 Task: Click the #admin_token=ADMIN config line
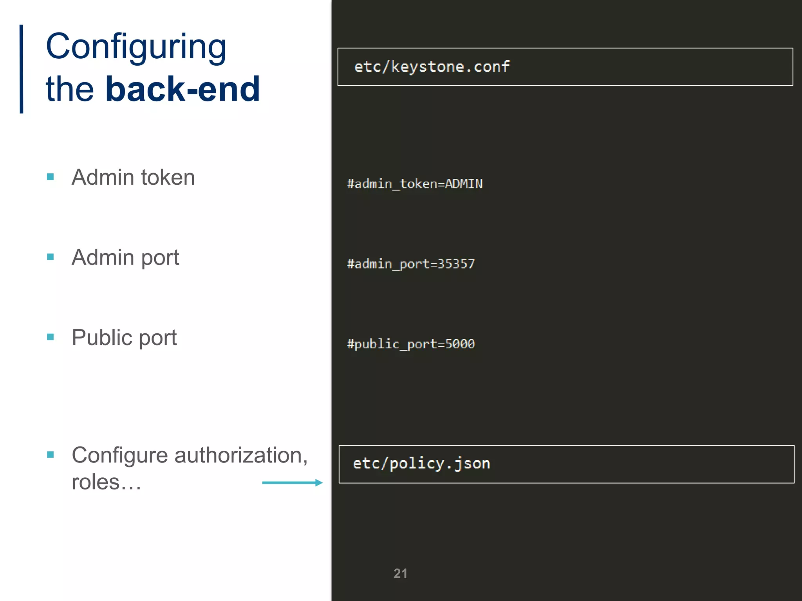click(x=415, y=184)
